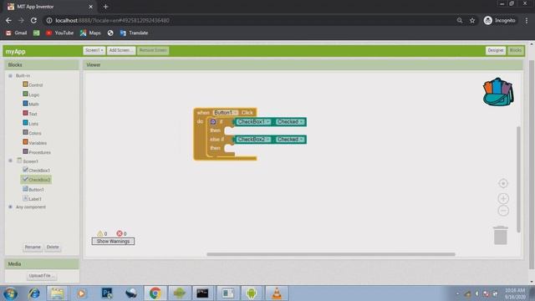Select CheckBox2 in the blocks tree
Image resolution: width=535 pixels, height=301 pixels.
click(x=36, y=180)
